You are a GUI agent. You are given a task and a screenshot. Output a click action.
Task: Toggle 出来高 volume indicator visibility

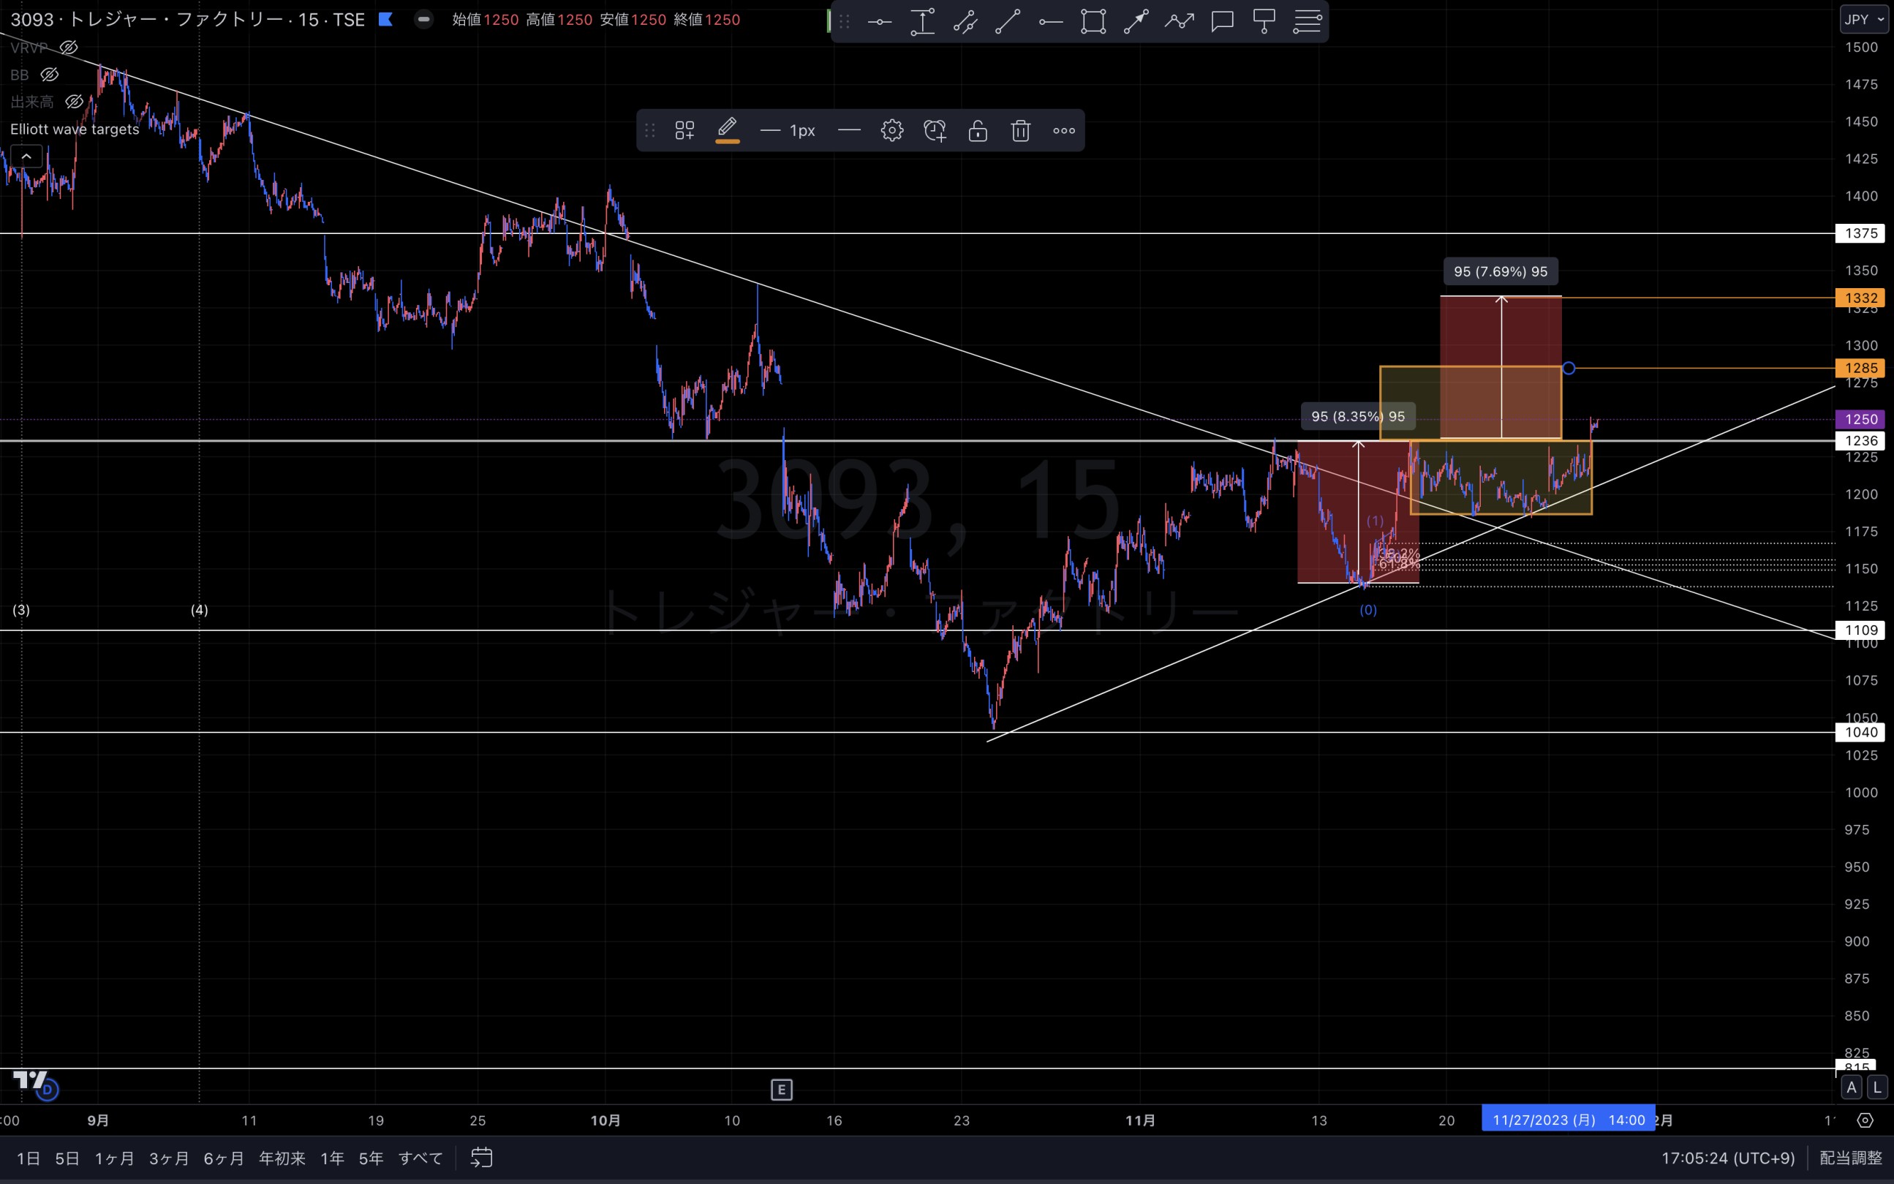click(x=75, y=102)
